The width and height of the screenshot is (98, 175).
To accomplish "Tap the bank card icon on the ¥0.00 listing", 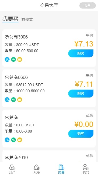I will click(x=20, y=140).
